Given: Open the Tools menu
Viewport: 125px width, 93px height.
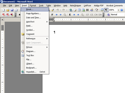Looking at the screenshot, I should [x=41, y=5].
